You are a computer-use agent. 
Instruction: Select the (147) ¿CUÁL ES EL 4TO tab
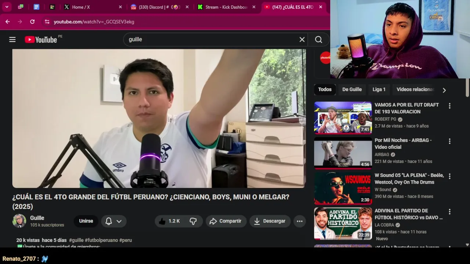click(x=293, y=7)
